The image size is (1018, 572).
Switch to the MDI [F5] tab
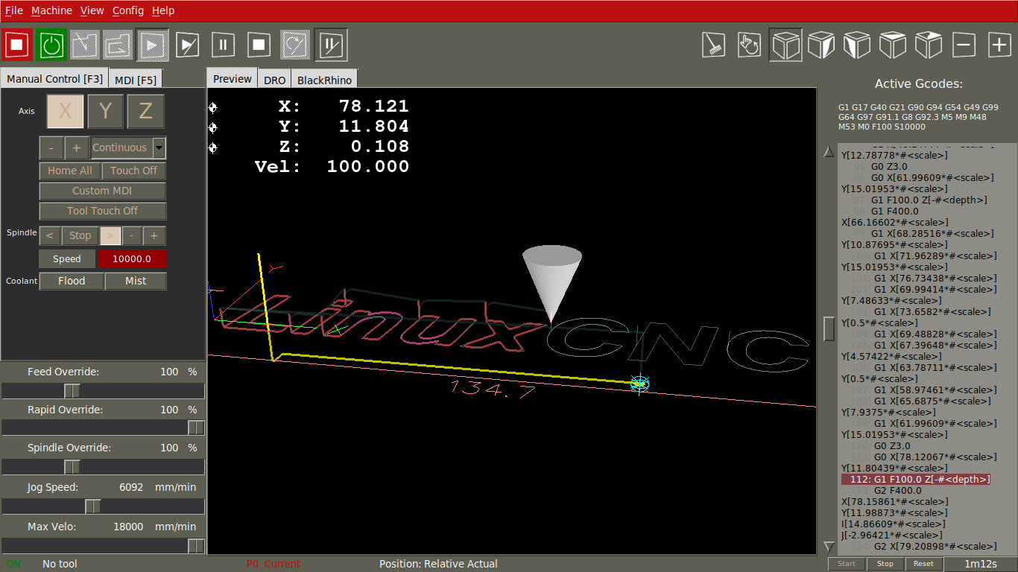point(136,80)
